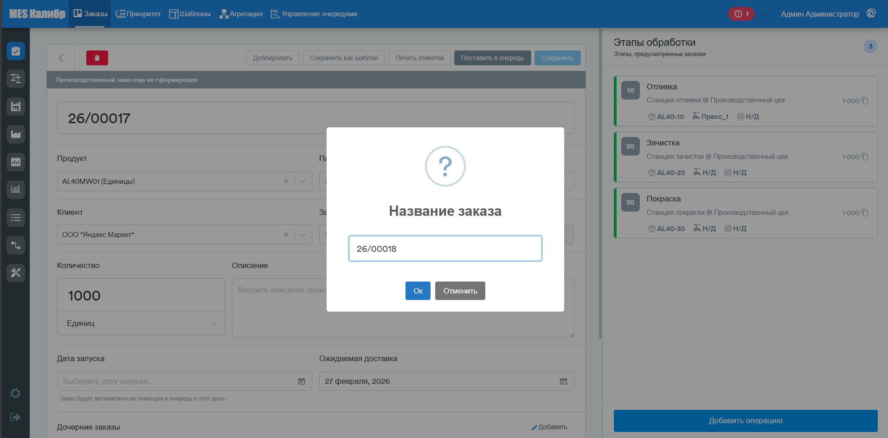Viewport: 888px width, 438px height.
Task: Open the sliders settings sidebar icon
Action: coord(16,79)
